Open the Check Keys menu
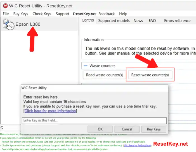 42,14
